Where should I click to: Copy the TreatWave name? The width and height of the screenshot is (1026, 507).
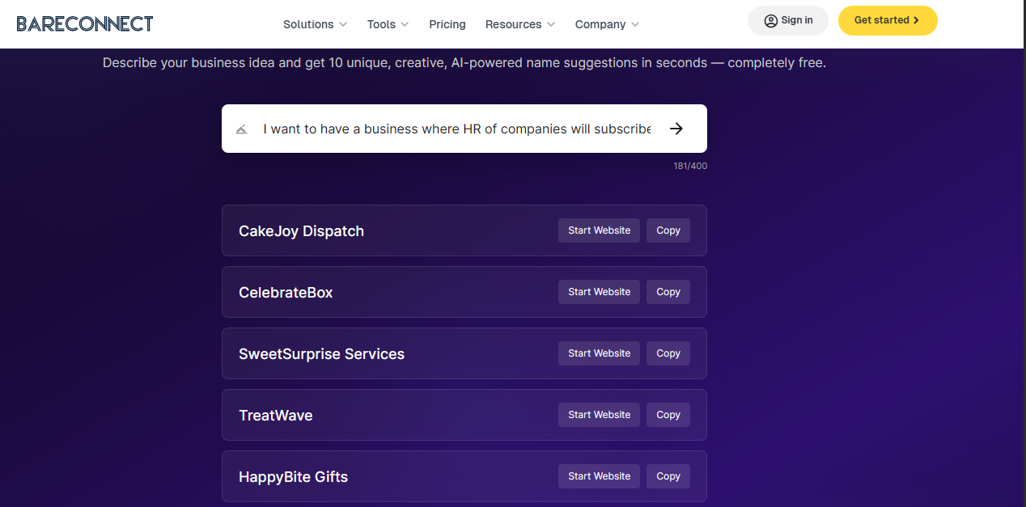pyautogui.click(x=668, y=414)
